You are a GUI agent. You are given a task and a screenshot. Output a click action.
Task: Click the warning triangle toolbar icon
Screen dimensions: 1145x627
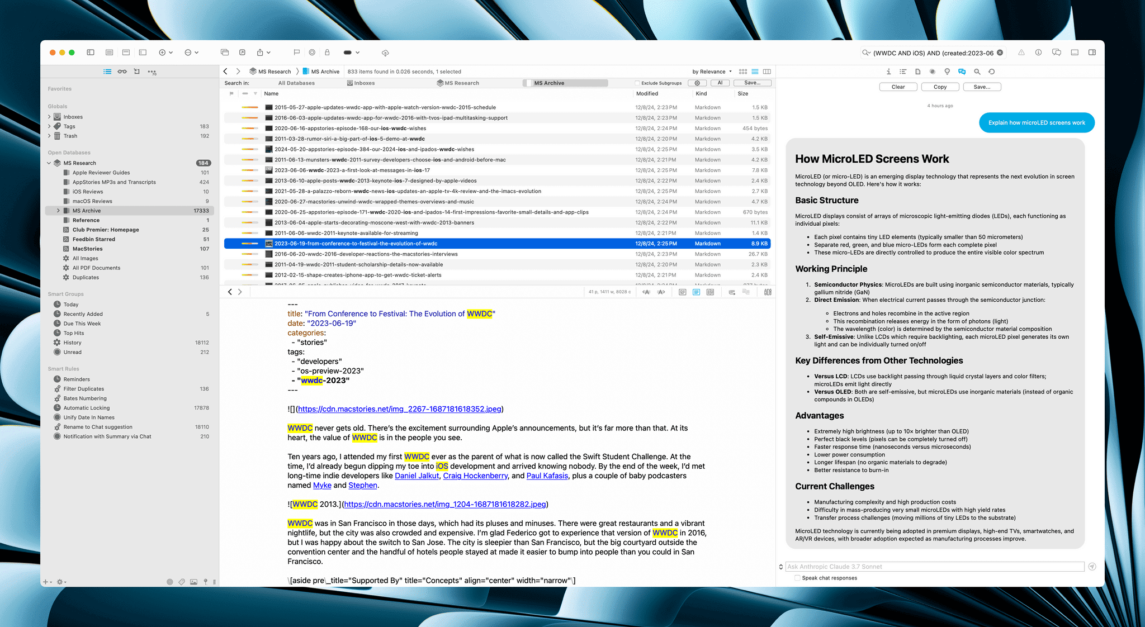click(x=1021, y=53)
